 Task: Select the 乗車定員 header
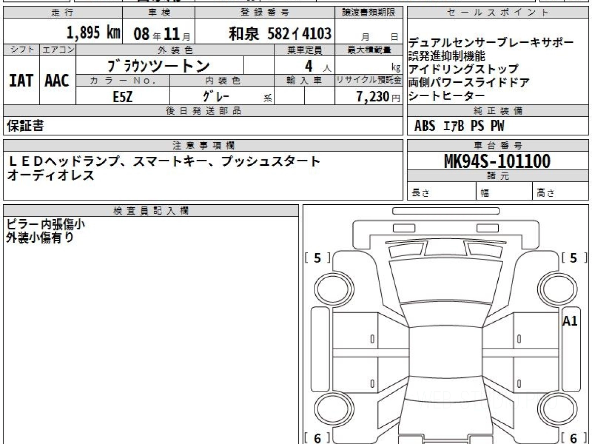click(304, 50)
